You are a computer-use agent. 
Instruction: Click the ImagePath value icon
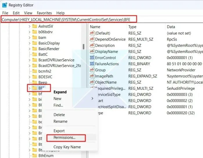(92, 76)
